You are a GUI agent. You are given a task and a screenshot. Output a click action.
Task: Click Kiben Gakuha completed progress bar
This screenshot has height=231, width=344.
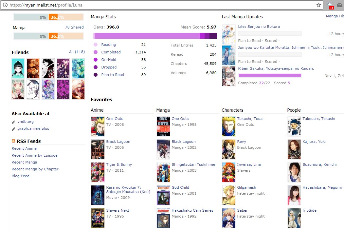(x=270, y=75)
